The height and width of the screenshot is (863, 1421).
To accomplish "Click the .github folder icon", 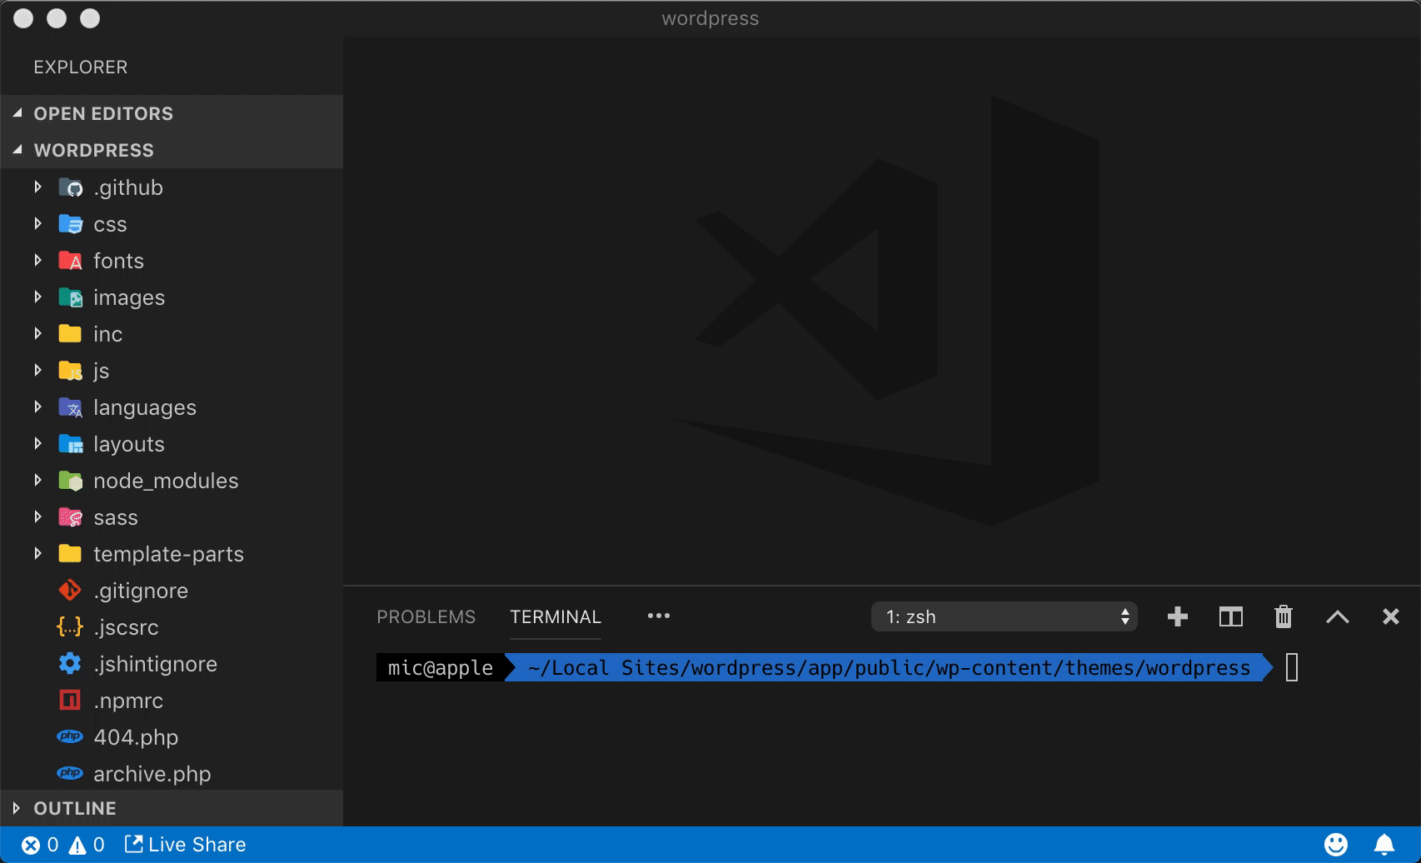I will point(71,187).
